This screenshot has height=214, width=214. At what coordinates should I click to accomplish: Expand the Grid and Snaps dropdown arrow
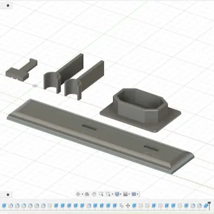(x=129, y=194)
